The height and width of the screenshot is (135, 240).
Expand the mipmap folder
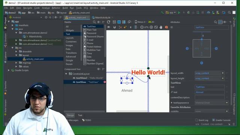16,63
